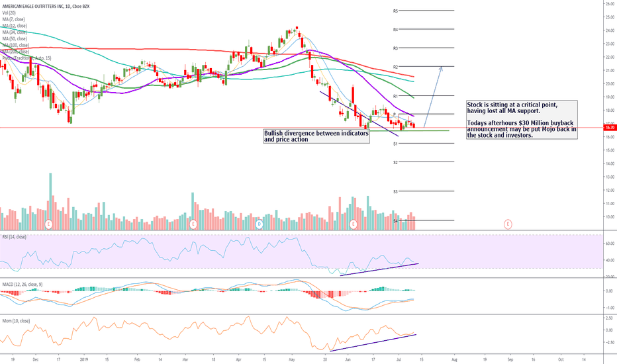Click the upcoming earnings 'E' marker near September
Screen dimensions: 617x364
tap(508, 224)
